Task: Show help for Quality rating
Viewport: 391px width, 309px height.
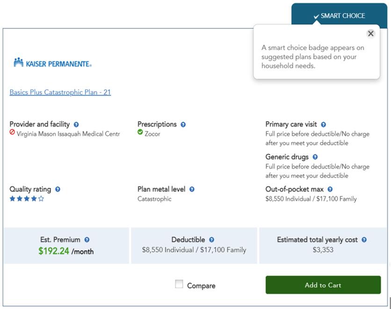Action: click(x=58, y=190)
